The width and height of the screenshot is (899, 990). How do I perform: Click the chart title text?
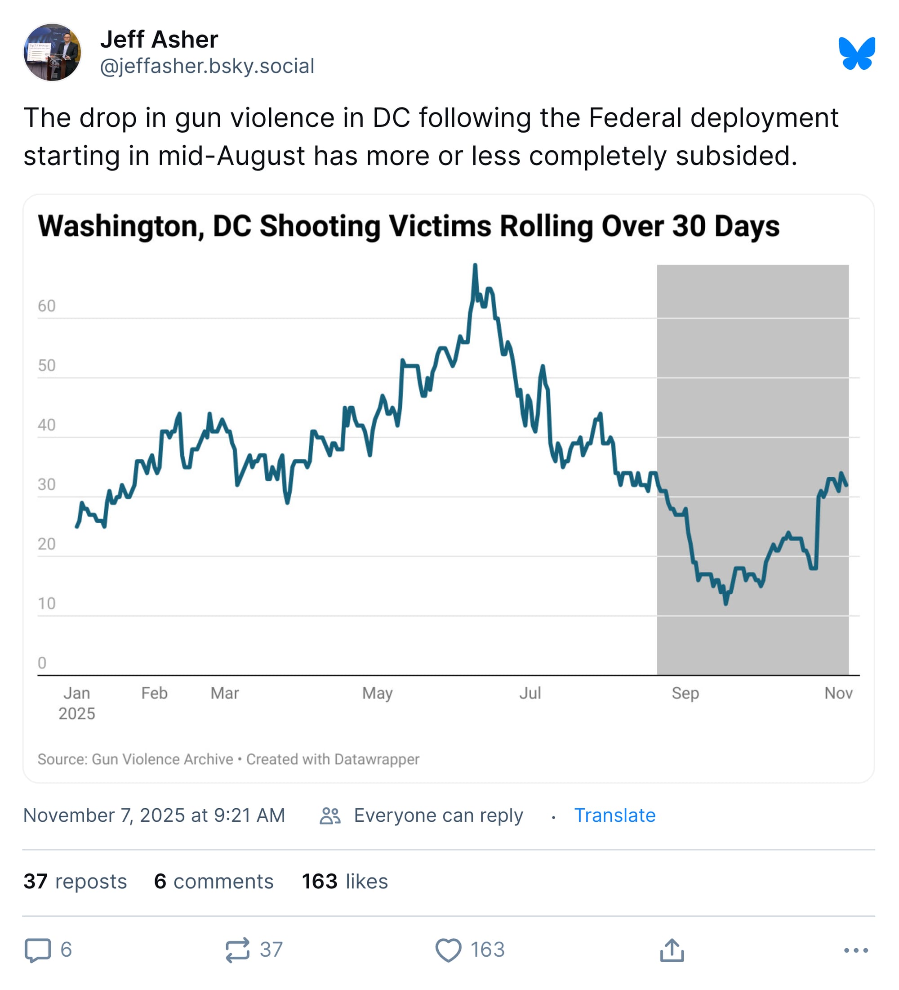coord(408,226)
